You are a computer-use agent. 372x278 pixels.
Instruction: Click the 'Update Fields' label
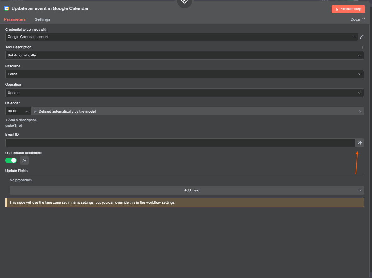(16, 171)
